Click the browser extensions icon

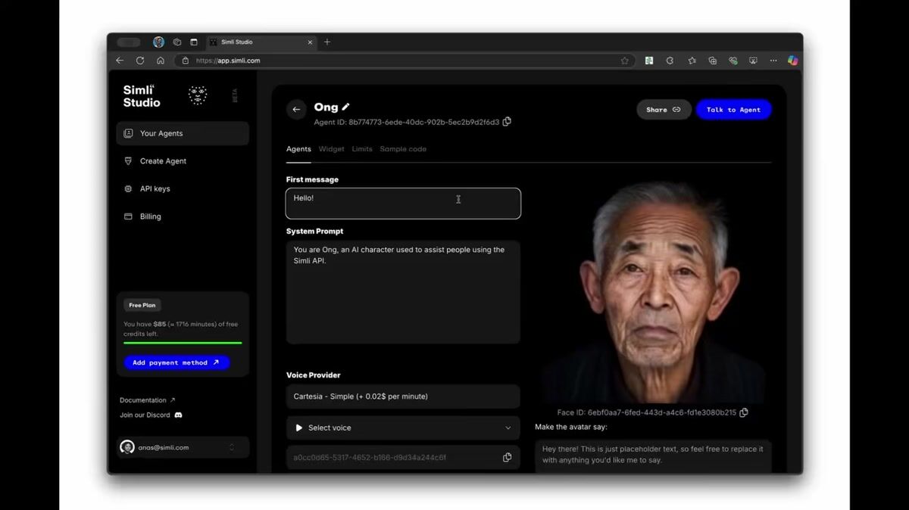pyautogui.click(x=670, y=61)
